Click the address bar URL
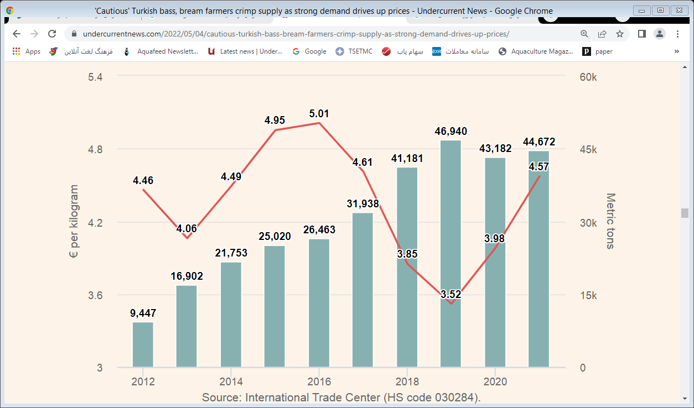This screenshot has width=694, height=408. [x=296, y=34]
